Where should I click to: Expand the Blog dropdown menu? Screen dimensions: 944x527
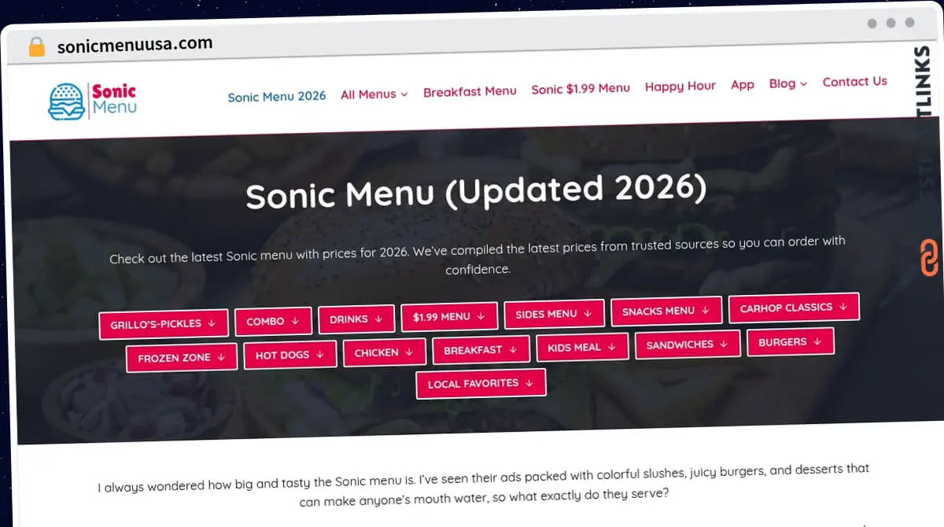click(x=788, y=83)
